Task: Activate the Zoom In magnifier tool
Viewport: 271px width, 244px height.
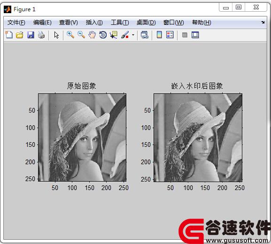Action: pos(70,35)
